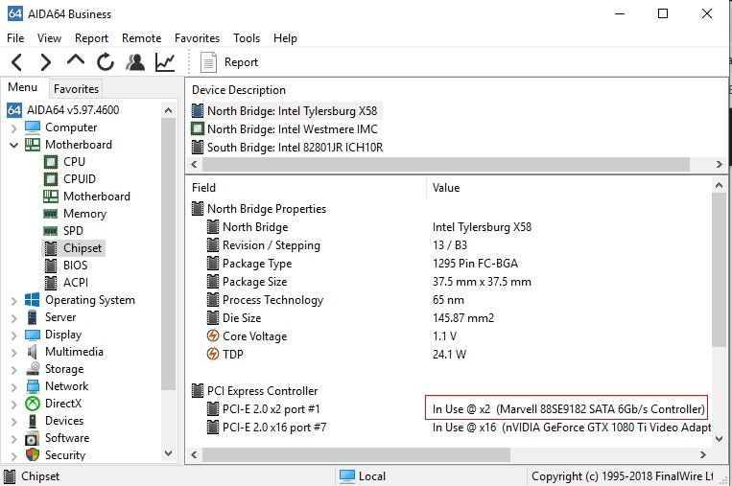Open the Tools menu
Viewport: 732px width, 486px height.
[247, 38]
